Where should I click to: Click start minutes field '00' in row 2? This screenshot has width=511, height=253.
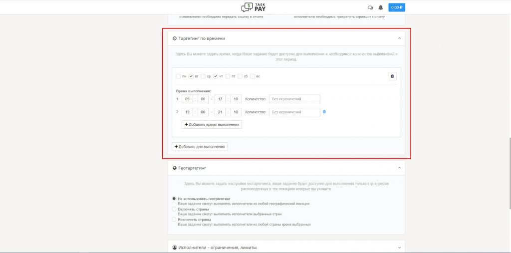[203, 112]
